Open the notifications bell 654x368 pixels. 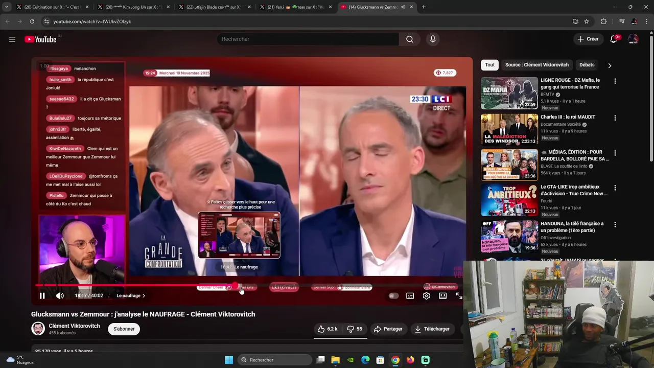[x=614, y=39]
